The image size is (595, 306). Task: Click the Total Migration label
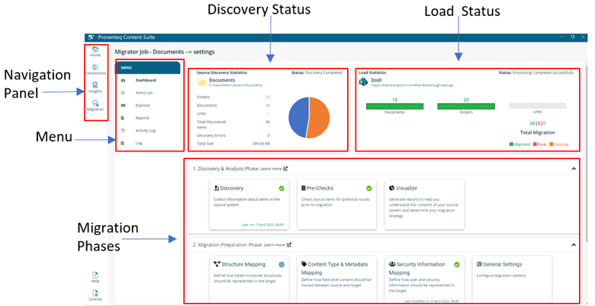click(x=537, y=132)
